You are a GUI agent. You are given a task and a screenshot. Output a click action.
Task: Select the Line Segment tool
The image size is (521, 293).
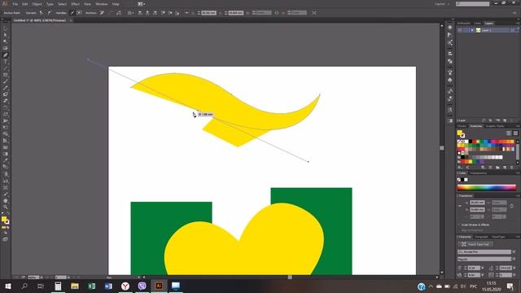[6, 68]
